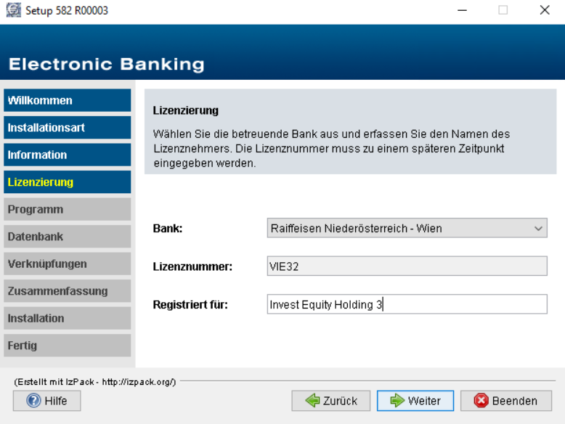Go back with the Zurück button
The image size is (565, 424).
tap(330, 401)
